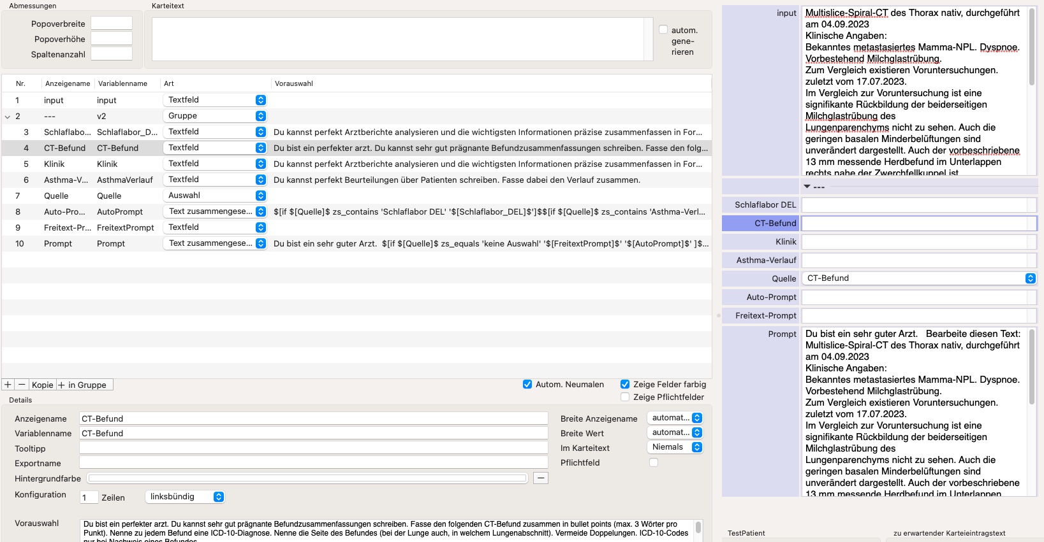Click Hintergrundfarbe color well
The width and height of the screenshot is (1044, 542).
click(x=307, y=478)
